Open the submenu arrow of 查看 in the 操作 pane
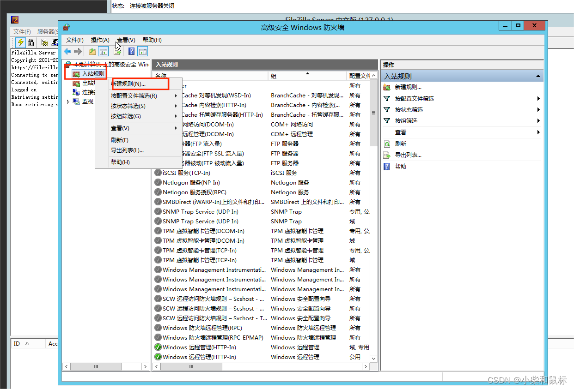This screenshot has width=574, height=389. pyautogui.click(x=539, y=132)
